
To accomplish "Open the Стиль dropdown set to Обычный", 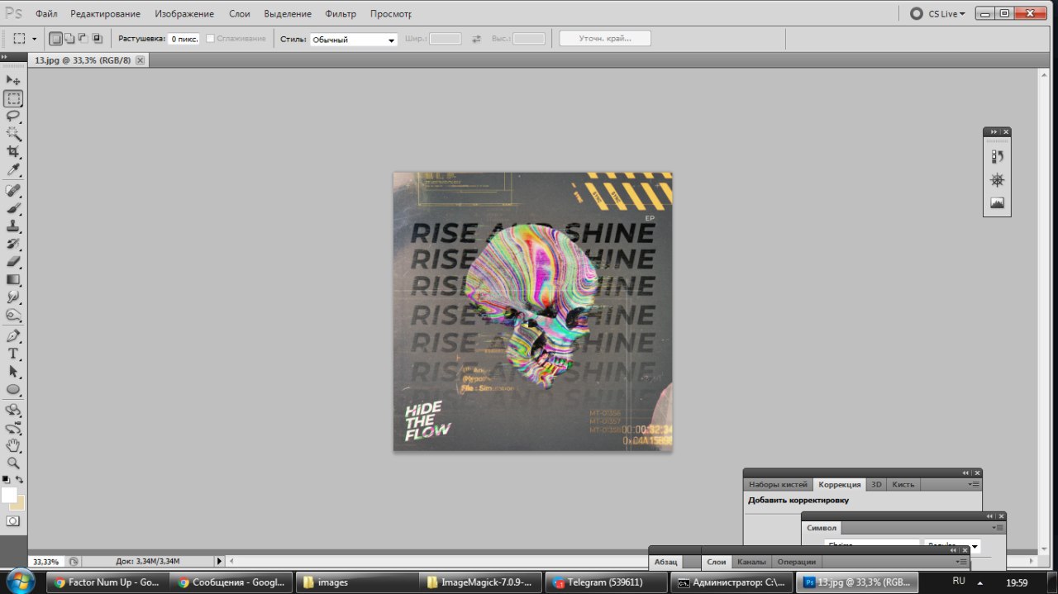I will [x=354, y=40].
